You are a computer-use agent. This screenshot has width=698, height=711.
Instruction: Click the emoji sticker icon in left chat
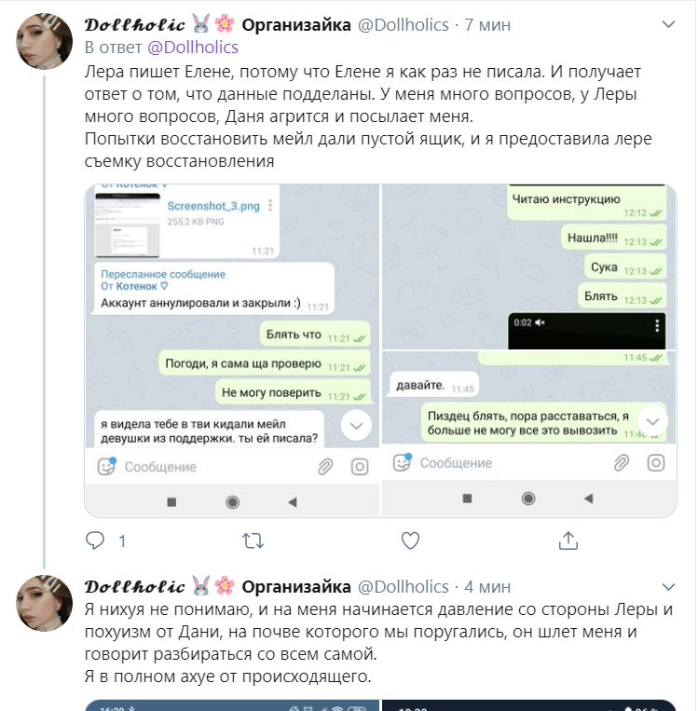tap(106, 466)
